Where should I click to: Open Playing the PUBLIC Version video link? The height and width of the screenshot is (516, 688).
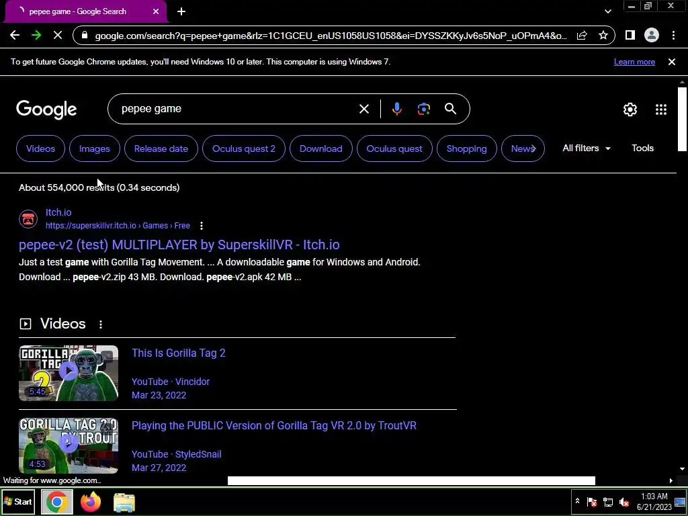tap(274, 425)
